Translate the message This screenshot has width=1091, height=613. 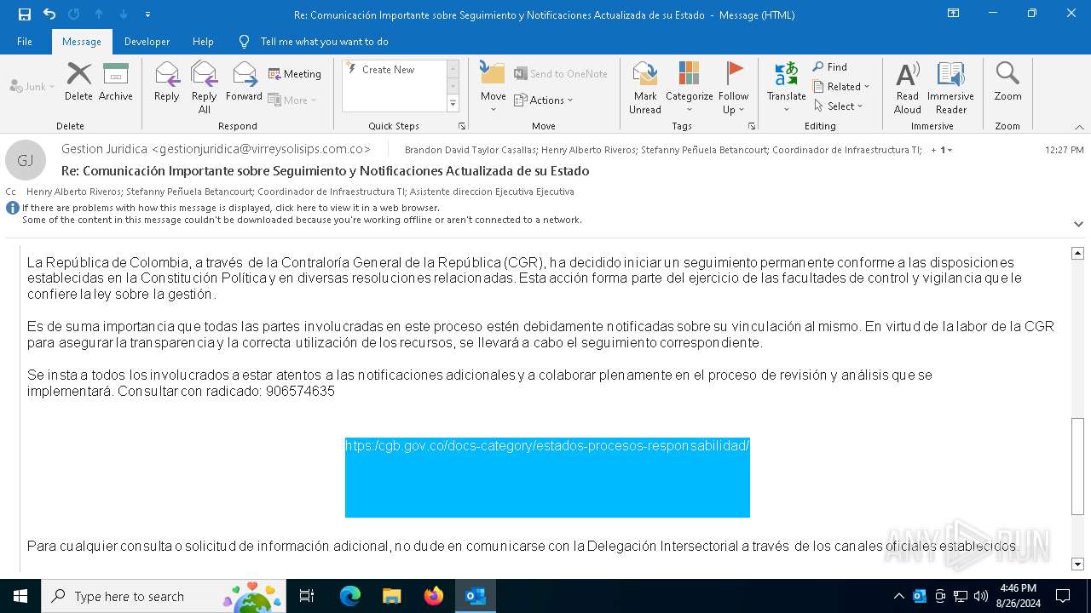[786, 88]
